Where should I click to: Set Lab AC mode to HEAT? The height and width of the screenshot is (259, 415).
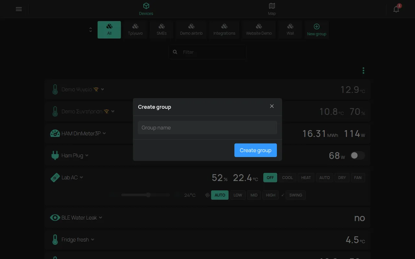(306, 177)
